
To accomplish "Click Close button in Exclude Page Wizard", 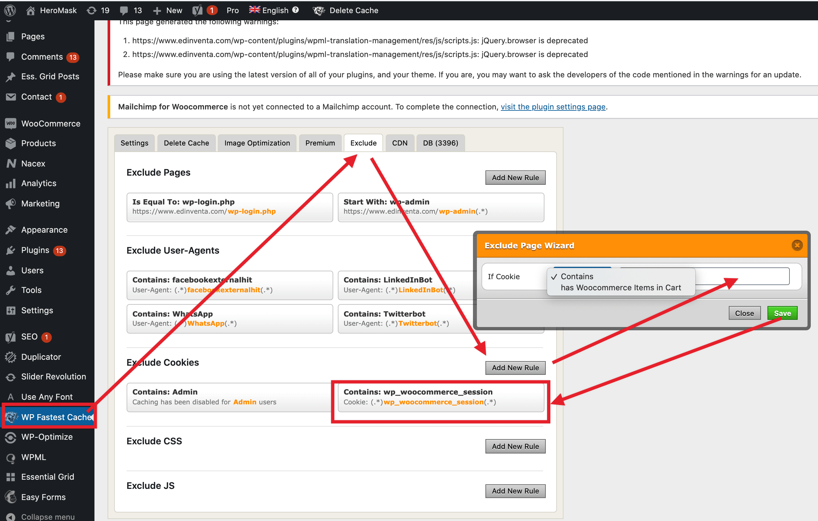I will pyautogui.click(x=744, y=313).
